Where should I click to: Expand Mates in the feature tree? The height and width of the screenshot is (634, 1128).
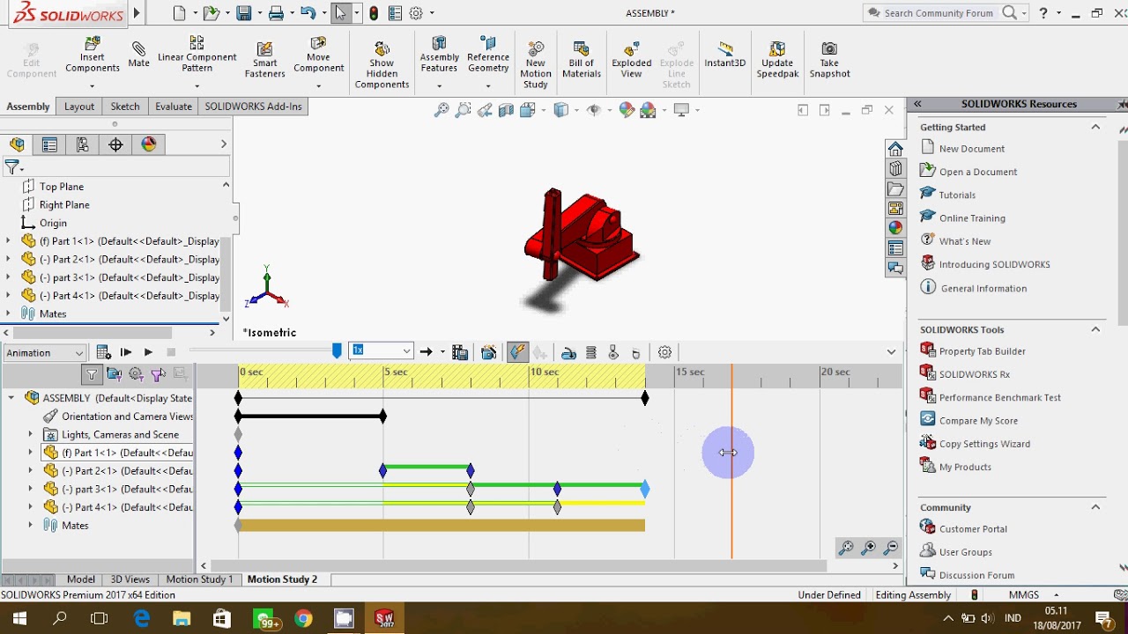pyautogui.click(x=9, y=313)
